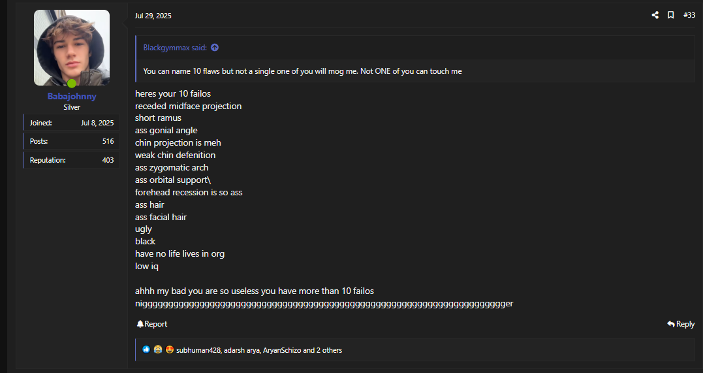Open the Babajohnny username profile link
703x373 pixels.
point(72,97)
